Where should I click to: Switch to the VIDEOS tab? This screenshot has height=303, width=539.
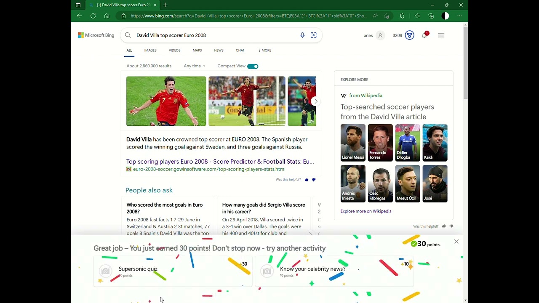tap(174, 50)
